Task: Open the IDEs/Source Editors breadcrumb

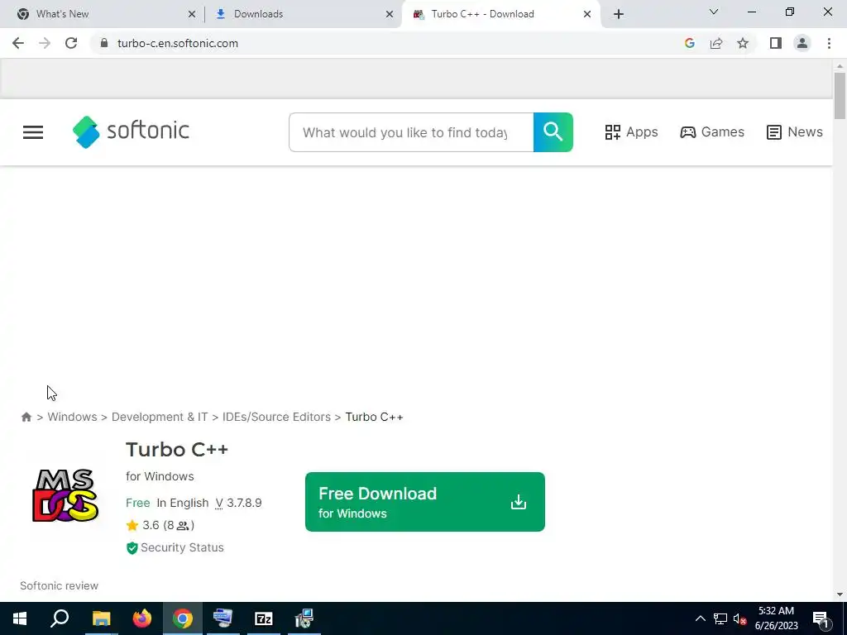Action: point(276,417)
